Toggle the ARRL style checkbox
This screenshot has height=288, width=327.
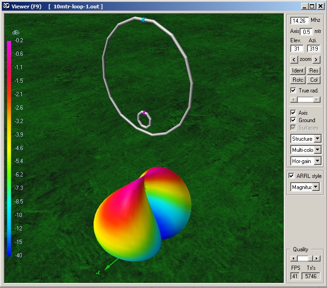tap(291, 176)
